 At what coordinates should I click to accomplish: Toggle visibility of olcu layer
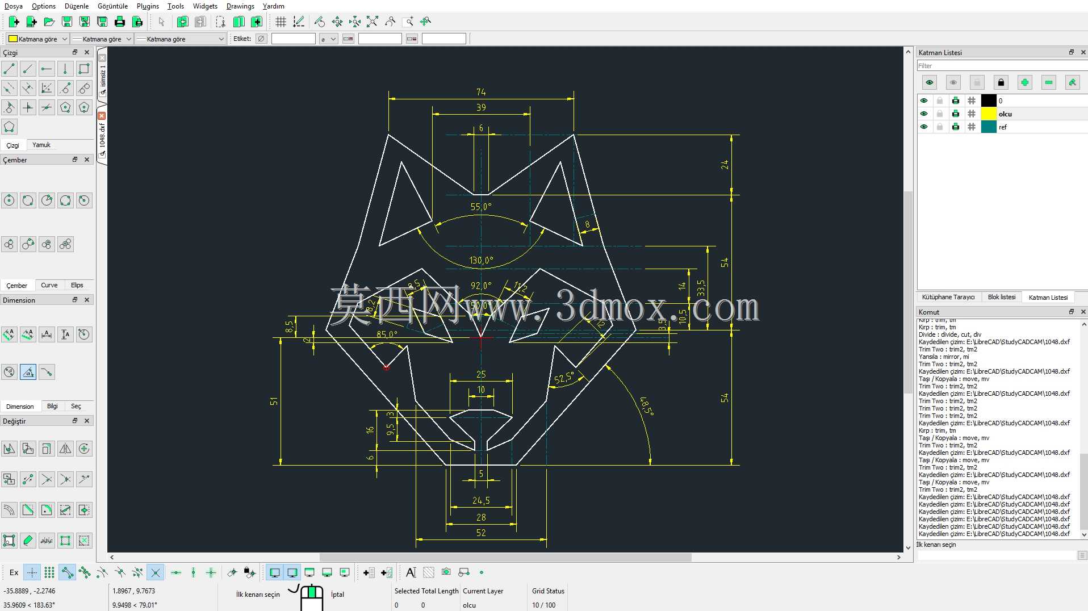(x=924, y=114)
